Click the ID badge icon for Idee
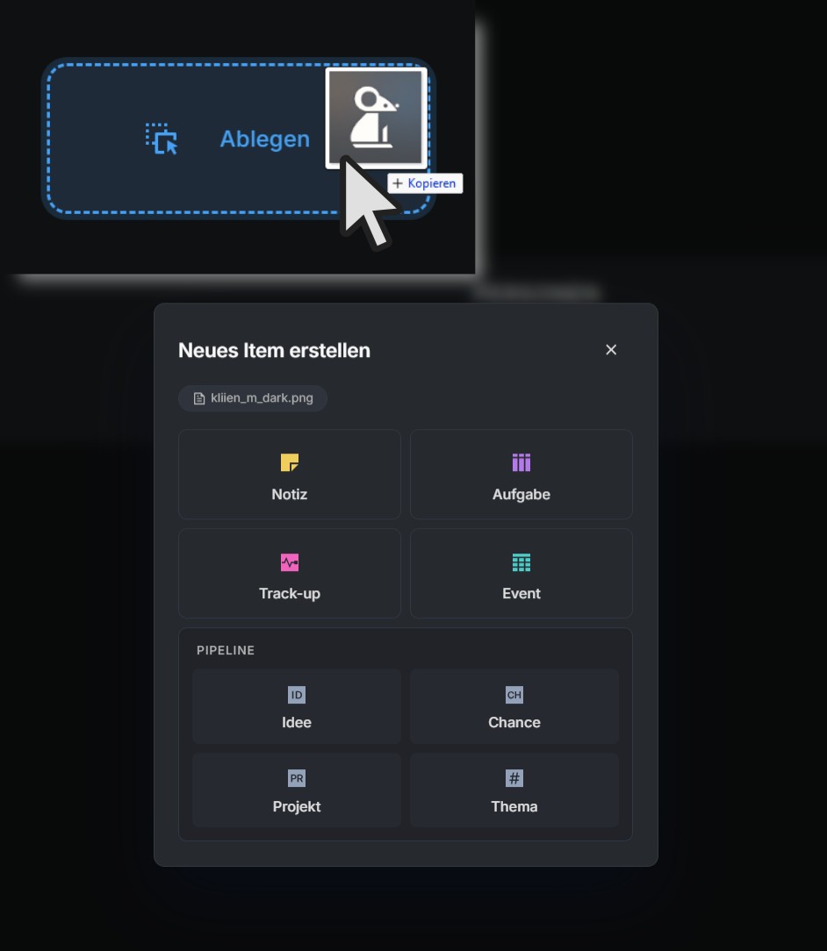The width and height of the screenshot is (827, 951). click(297, 695)
